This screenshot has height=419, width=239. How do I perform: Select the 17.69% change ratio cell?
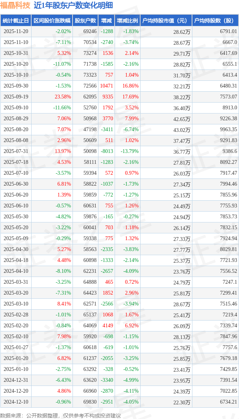(x=130, y=97)
